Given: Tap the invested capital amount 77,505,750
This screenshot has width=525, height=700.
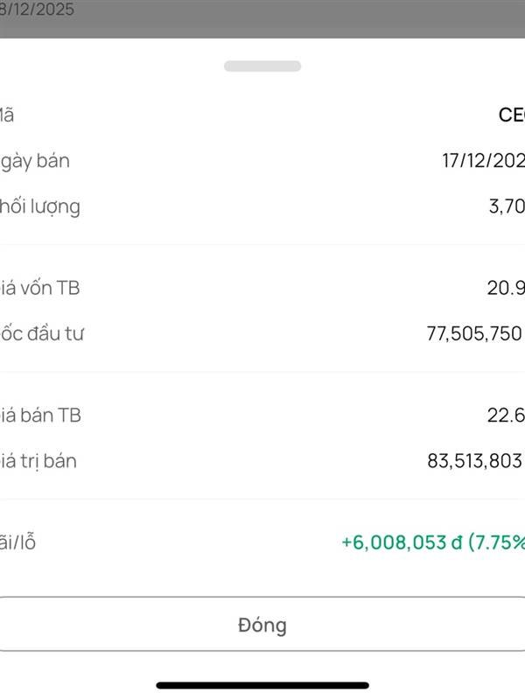Looking at the screenshot, I should point(473,333).
